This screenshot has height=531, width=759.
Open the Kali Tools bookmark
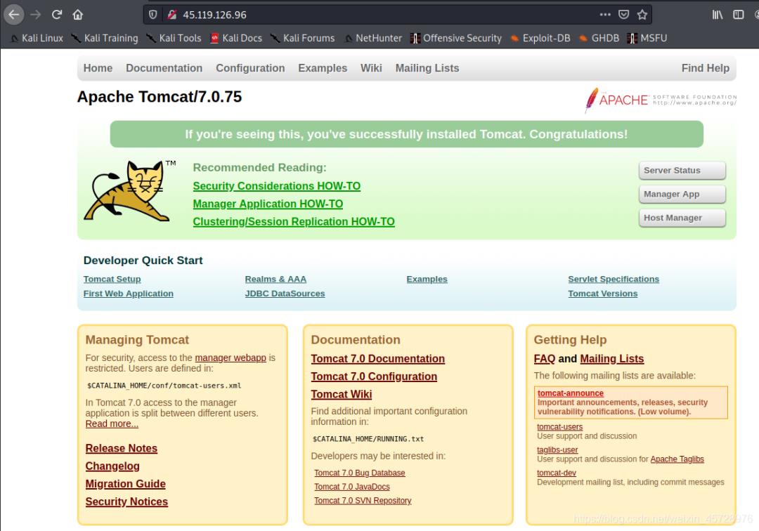coord(174,38)
